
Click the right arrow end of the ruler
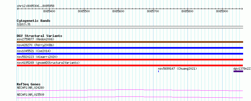242,9
